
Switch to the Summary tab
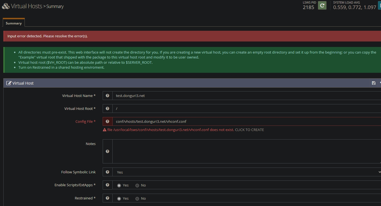pos(14,23)
